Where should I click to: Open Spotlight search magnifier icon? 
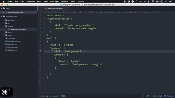166,1
